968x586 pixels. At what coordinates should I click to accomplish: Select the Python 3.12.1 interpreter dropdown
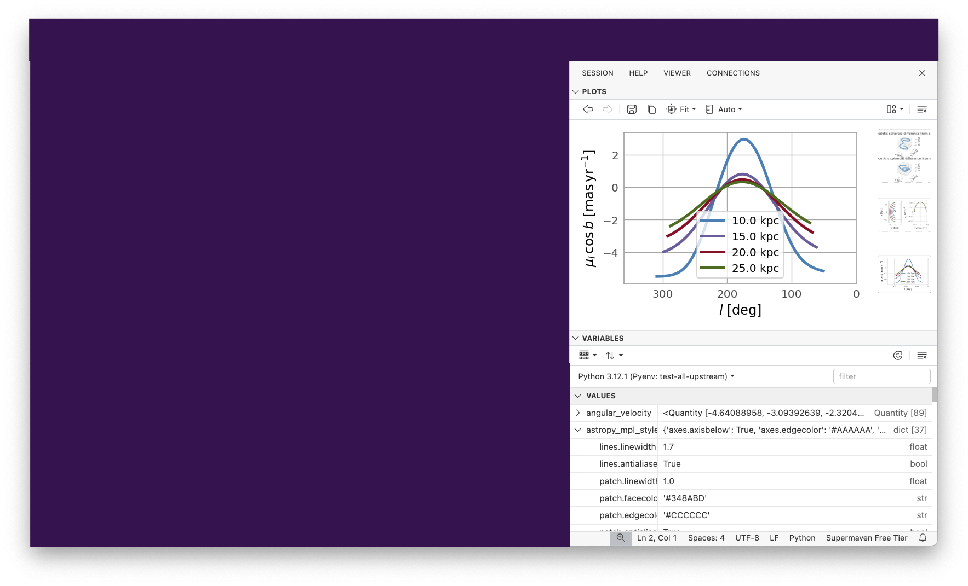coord(656,376)
